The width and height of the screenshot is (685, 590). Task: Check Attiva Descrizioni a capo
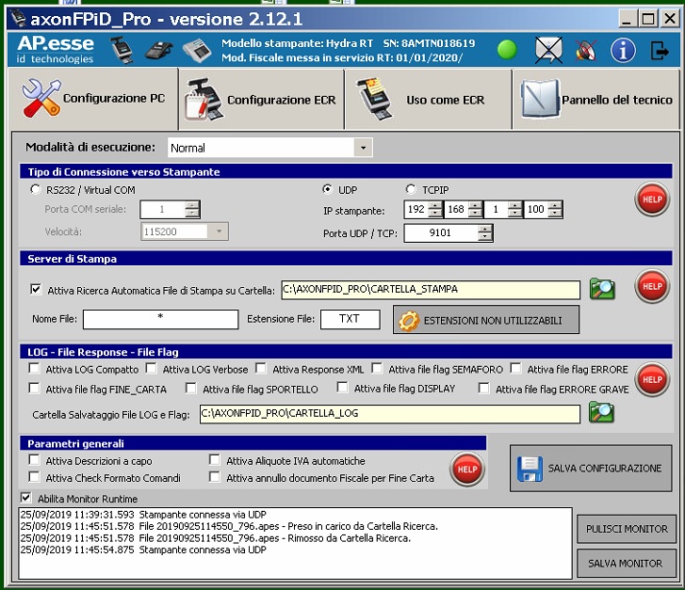coord(34,460)
